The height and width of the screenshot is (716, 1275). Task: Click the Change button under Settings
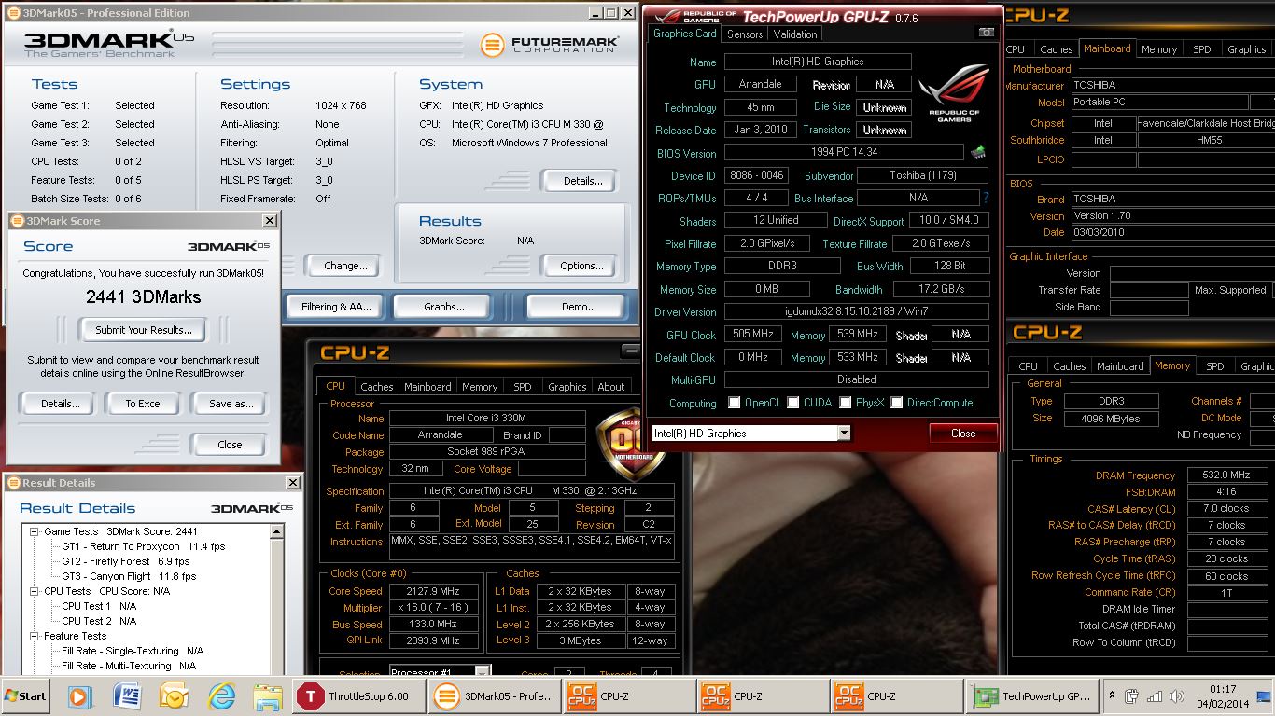[344, 266]
